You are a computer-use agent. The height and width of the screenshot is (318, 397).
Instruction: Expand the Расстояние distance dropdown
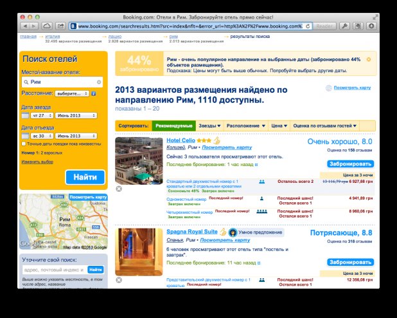coord(71,93)
